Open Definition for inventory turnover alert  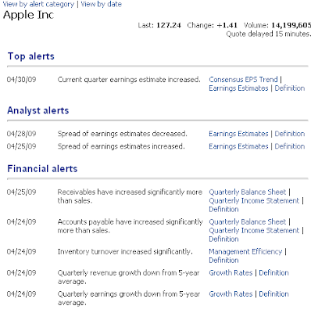coord(223,260)
